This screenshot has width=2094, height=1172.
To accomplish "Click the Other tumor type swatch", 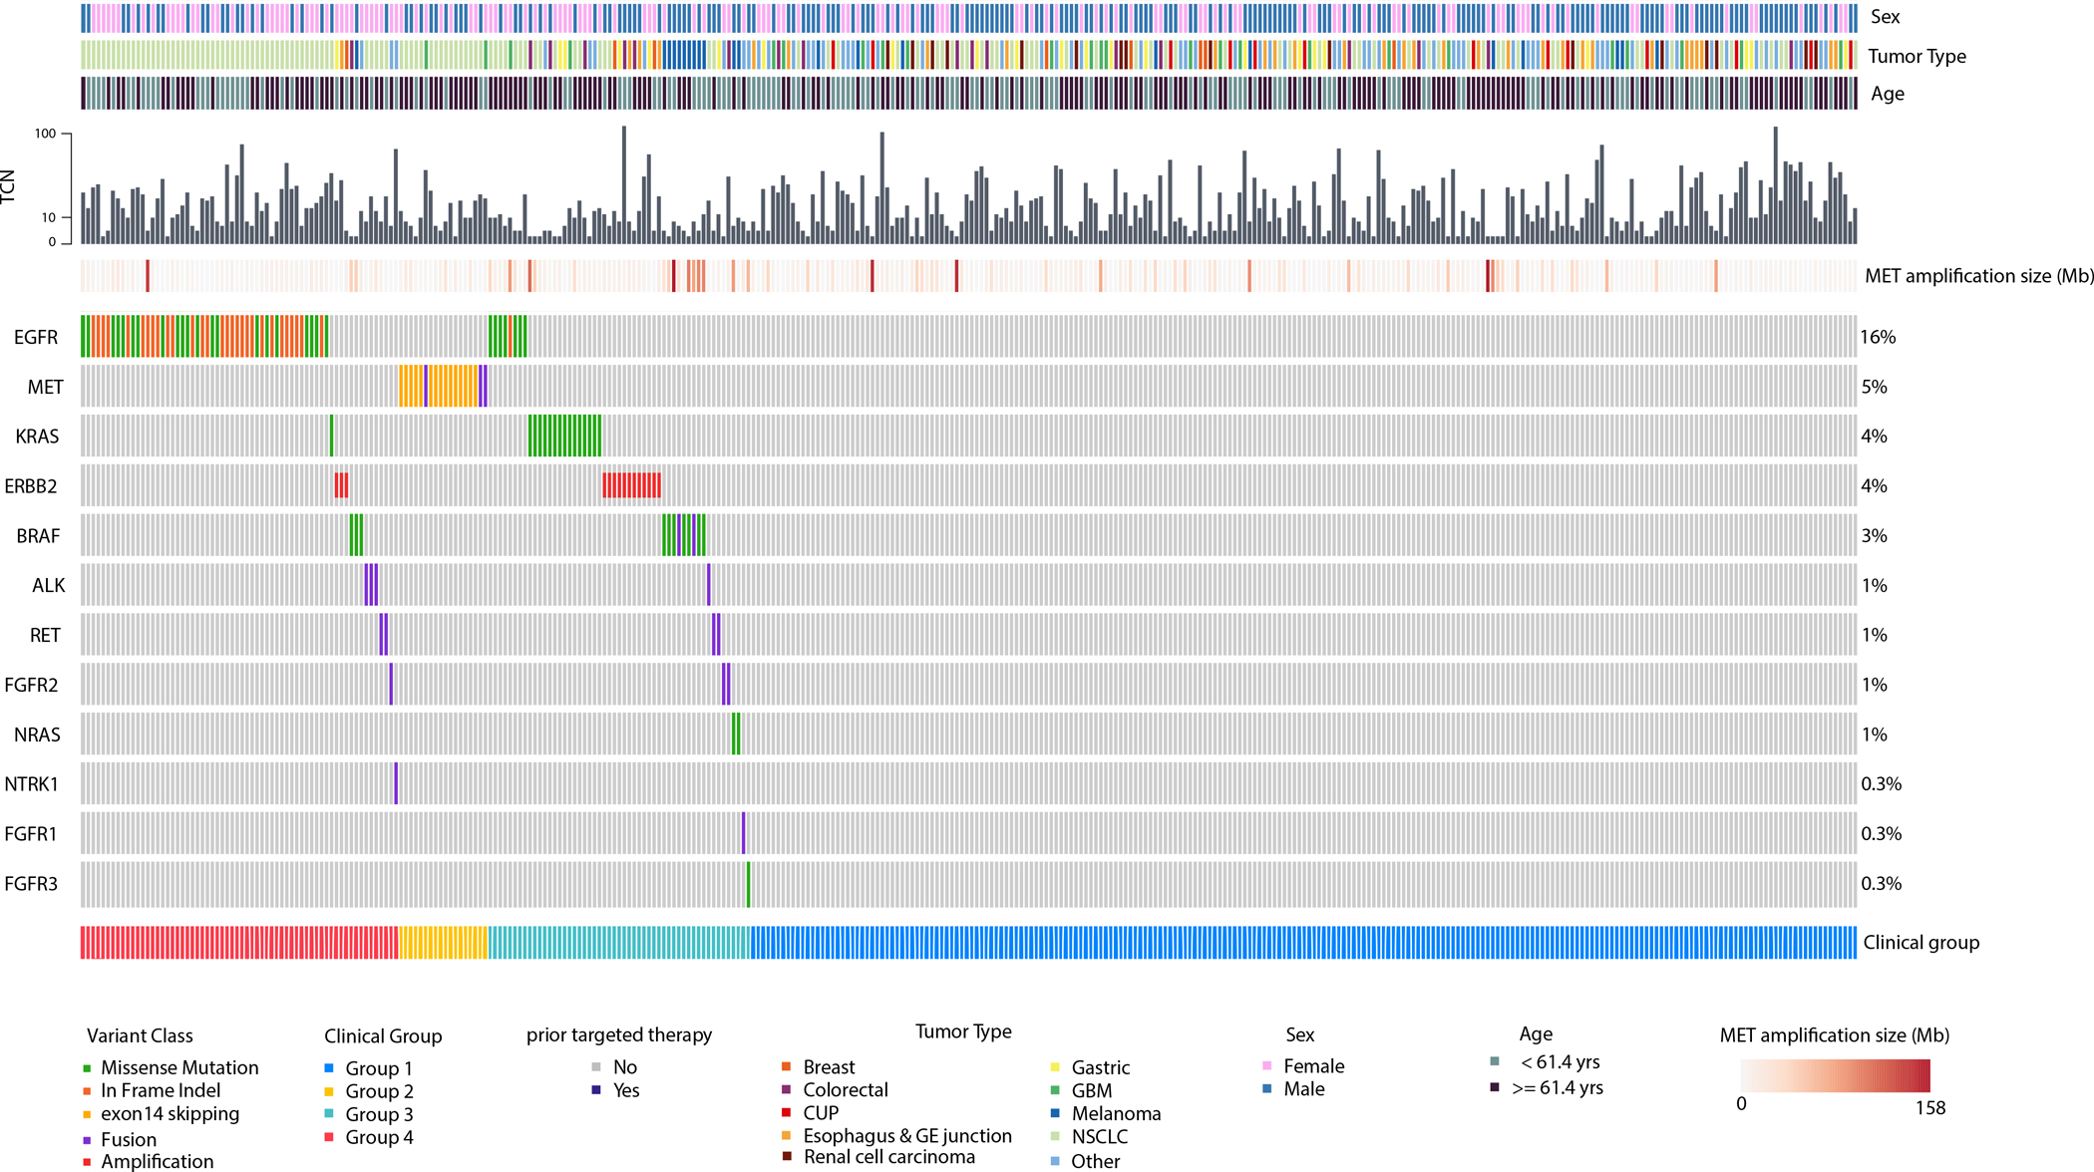I will 1055,1161.
